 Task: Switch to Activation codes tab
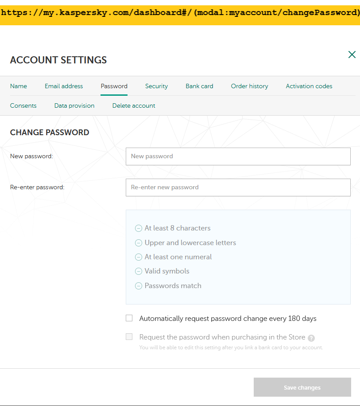point(309,86)
